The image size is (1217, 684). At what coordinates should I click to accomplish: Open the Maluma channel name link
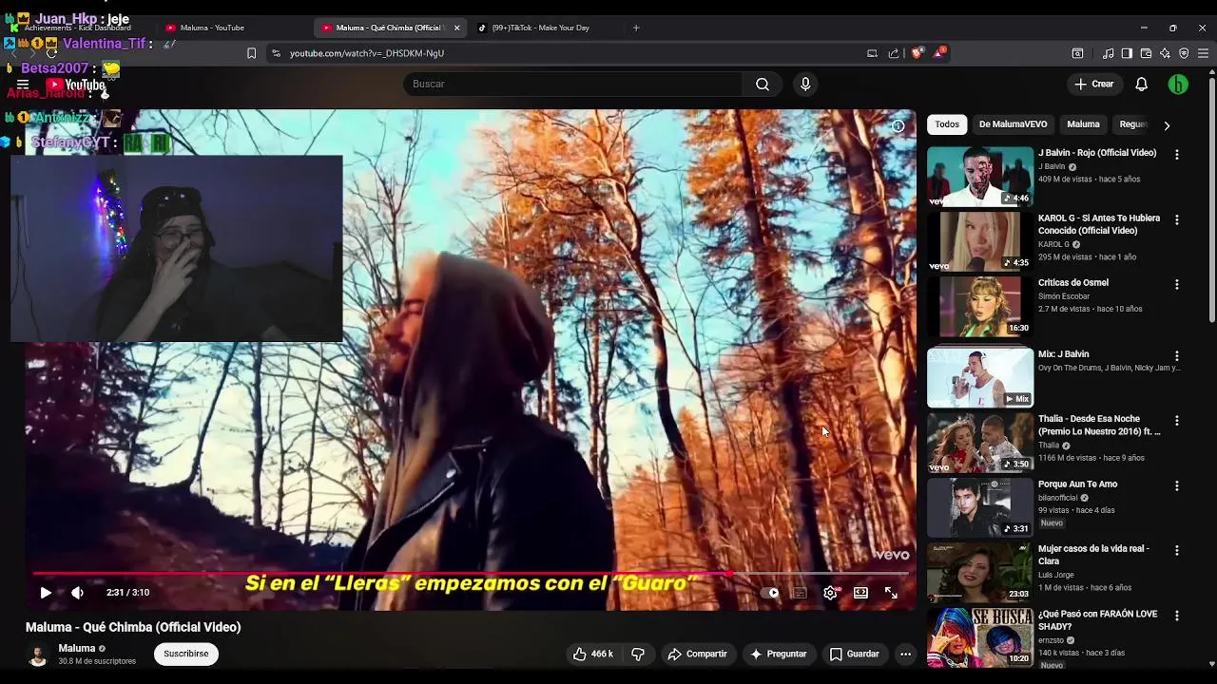click(x=77, y=648)
